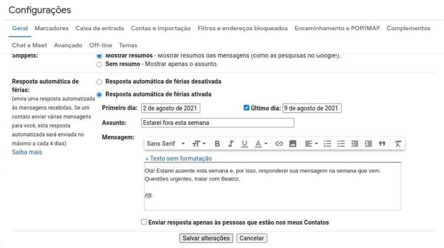Apply a numbered list
Image resolution: width=444 pixels, height=248 pixels.
[327, 144]
